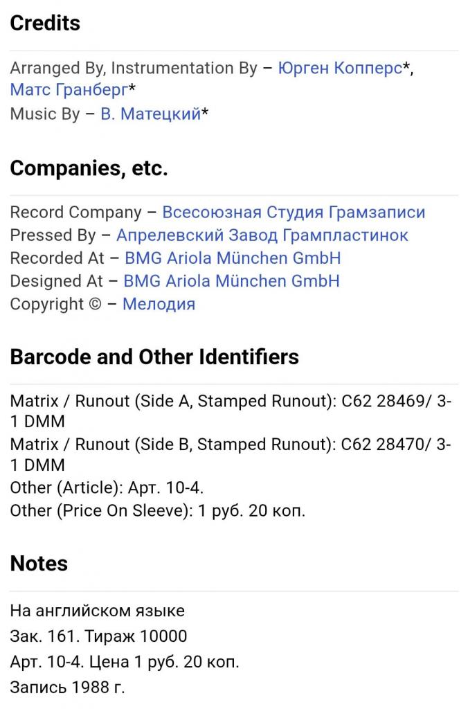The width and height of the screenshot is (468, 709).
Task: Click the В. Матецкий composer link
Action: click(150, 114)
